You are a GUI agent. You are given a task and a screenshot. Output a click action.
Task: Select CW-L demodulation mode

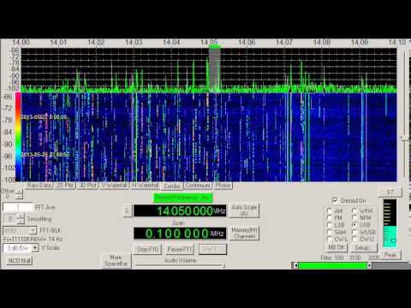click(330, 239)
